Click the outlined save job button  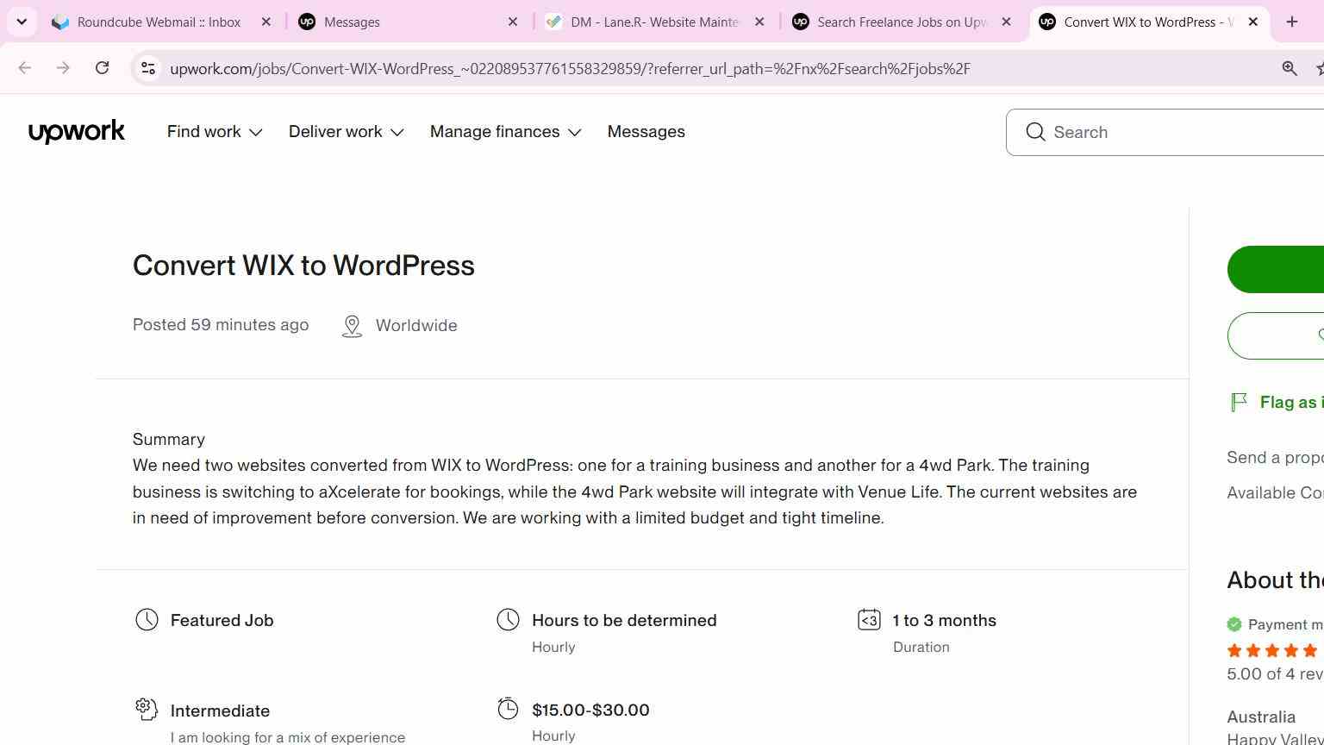click(1276, 335)
